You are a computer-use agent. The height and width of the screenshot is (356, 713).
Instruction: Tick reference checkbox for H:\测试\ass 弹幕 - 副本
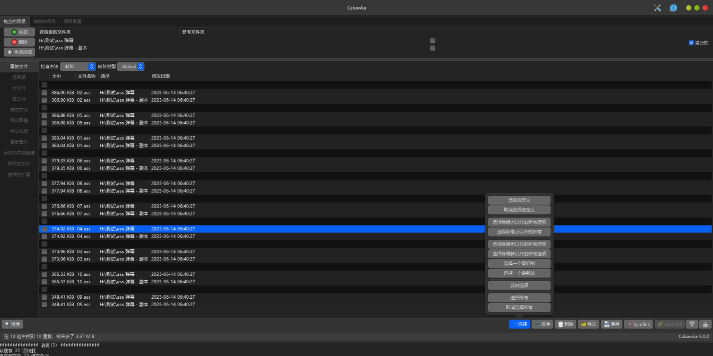coord(432,48)
